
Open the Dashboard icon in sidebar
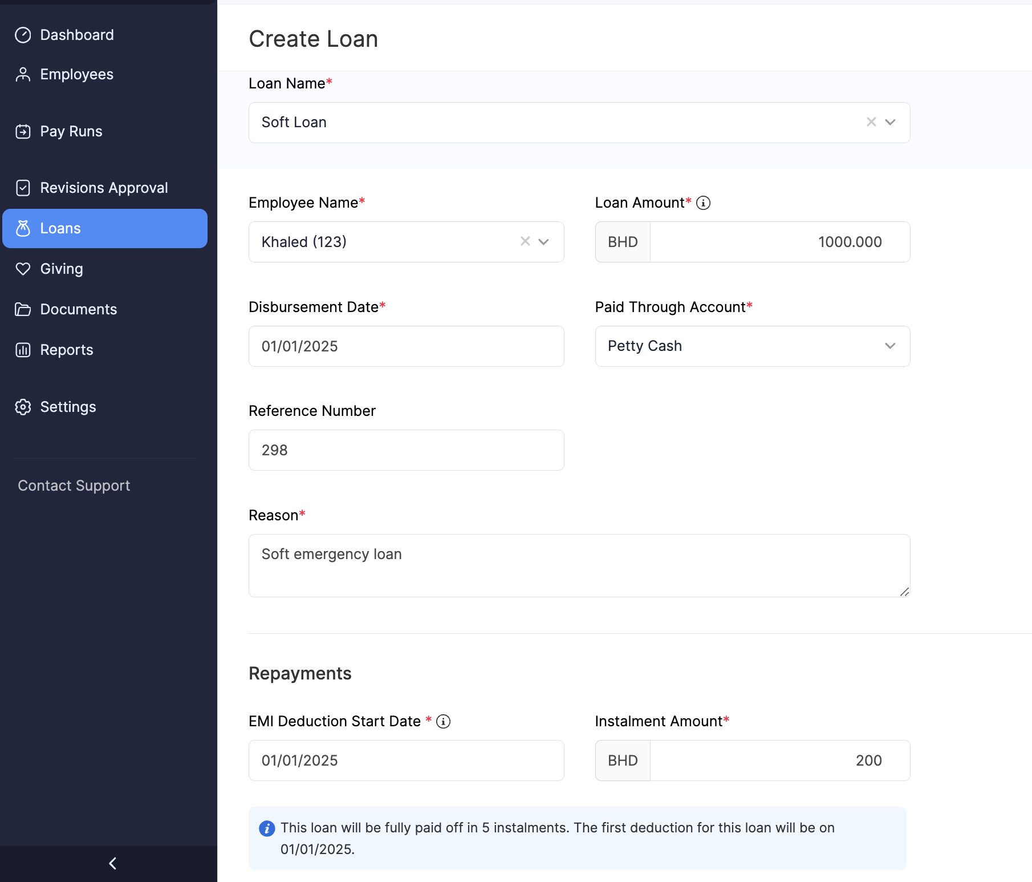point(22,35)
